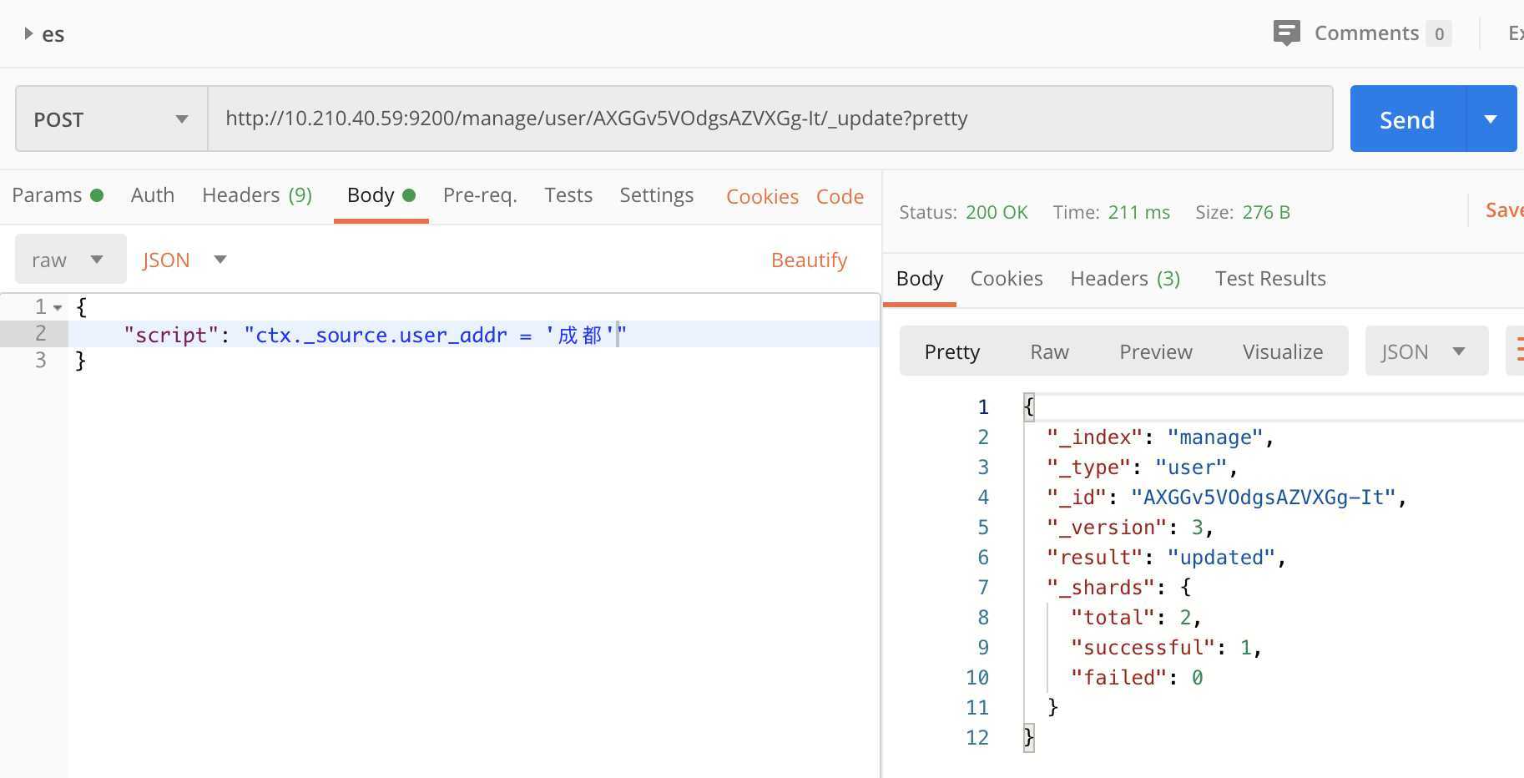
Task: Open the Tests tab
Action: [x=568, y=195]
